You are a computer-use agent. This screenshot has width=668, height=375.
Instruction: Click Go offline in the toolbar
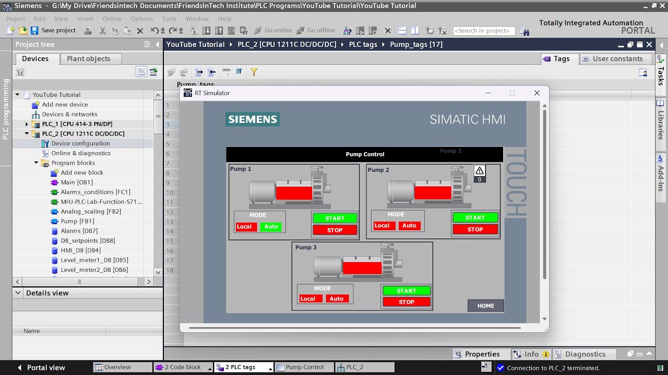[316, 31]
